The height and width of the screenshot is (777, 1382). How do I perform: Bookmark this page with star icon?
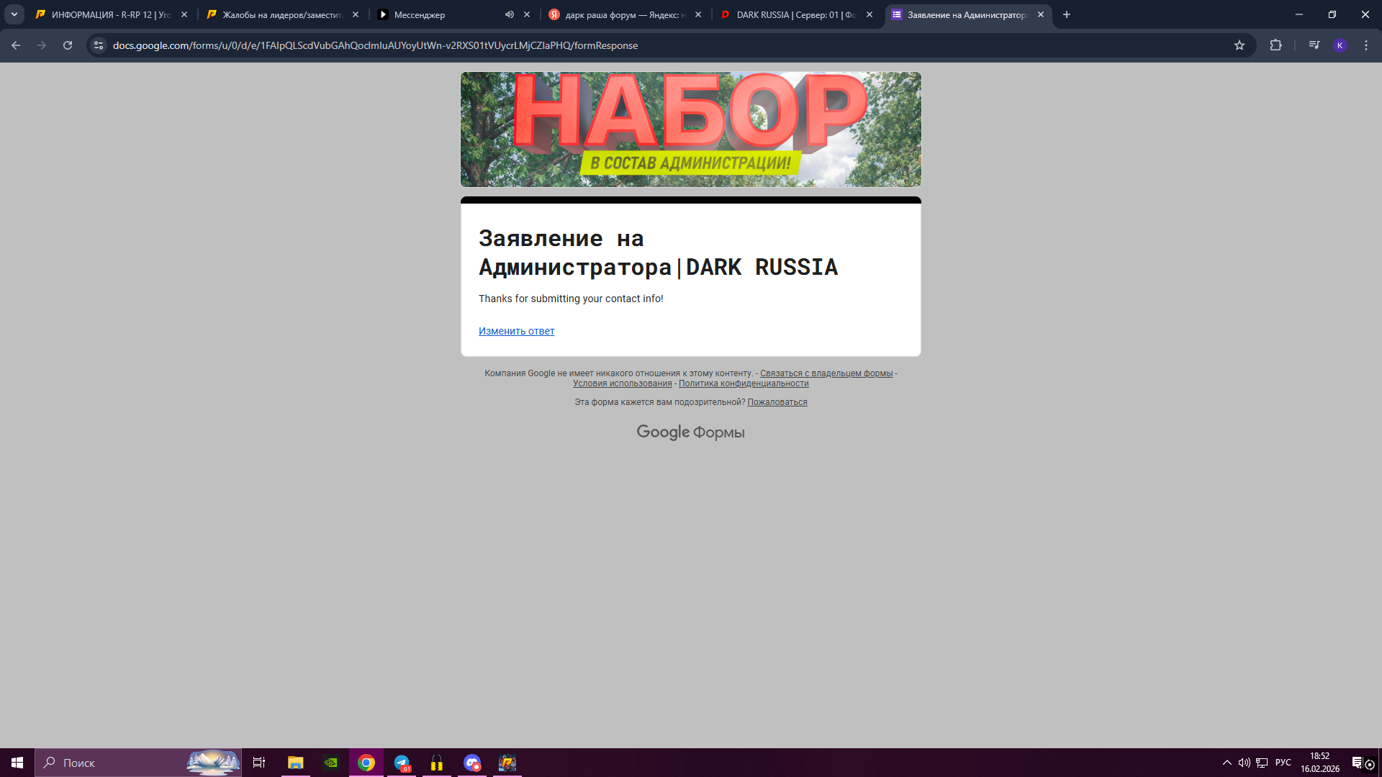1239,45
